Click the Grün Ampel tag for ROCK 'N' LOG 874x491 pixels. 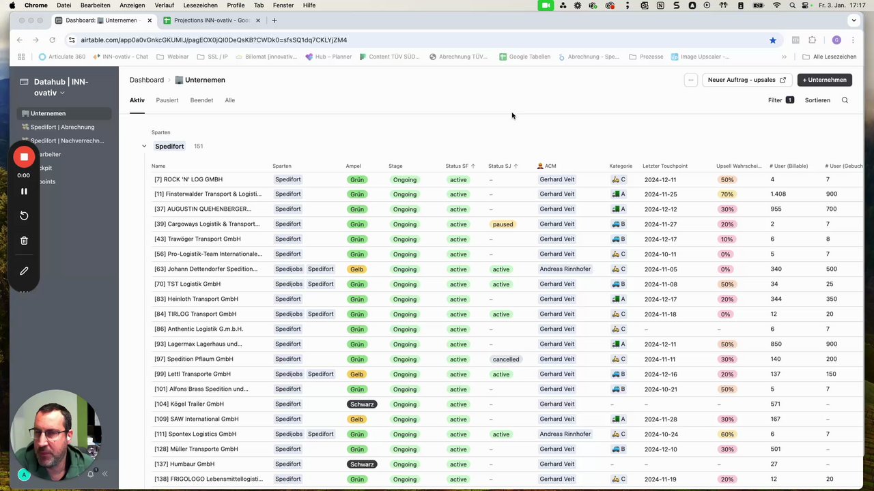click(x=356, y=179)
